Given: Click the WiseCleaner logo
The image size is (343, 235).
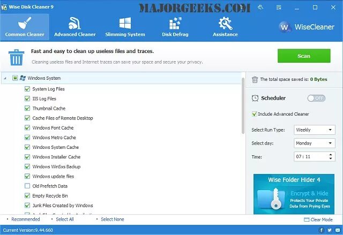Looking at the screenshot, I should click(307, 27).
